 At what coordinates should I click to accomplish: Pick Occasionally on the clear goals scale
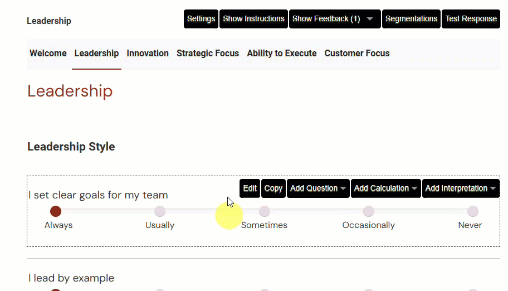(368, 211)
